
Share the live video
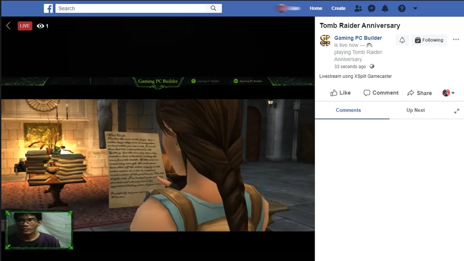[420, 93]
